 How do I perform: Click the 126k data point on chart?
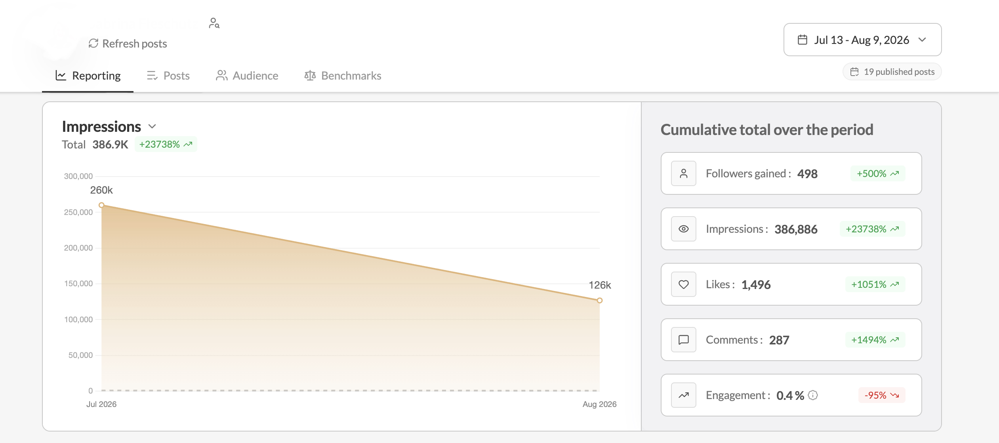(600, 300)
